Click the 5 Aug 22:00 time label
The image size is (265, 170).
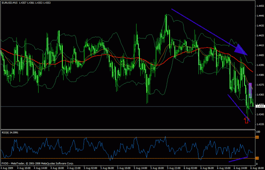coord(174,168)
